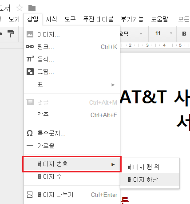This screenshot has width=190, height=204.
Task: Choose 이미지... from the insert menu
Action: point(72,34)
